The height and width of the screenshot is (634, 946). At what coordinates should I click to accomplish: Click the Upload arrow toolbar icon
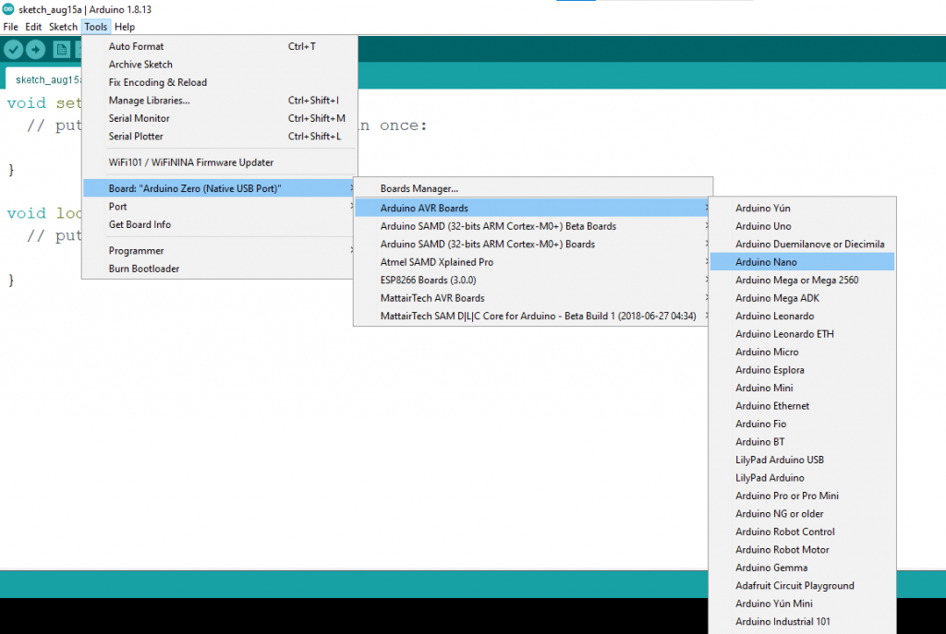(36, 49)
